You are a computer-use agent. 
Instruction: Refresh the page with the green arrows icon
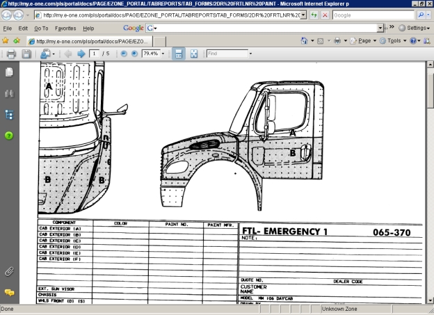click(314, 15)
